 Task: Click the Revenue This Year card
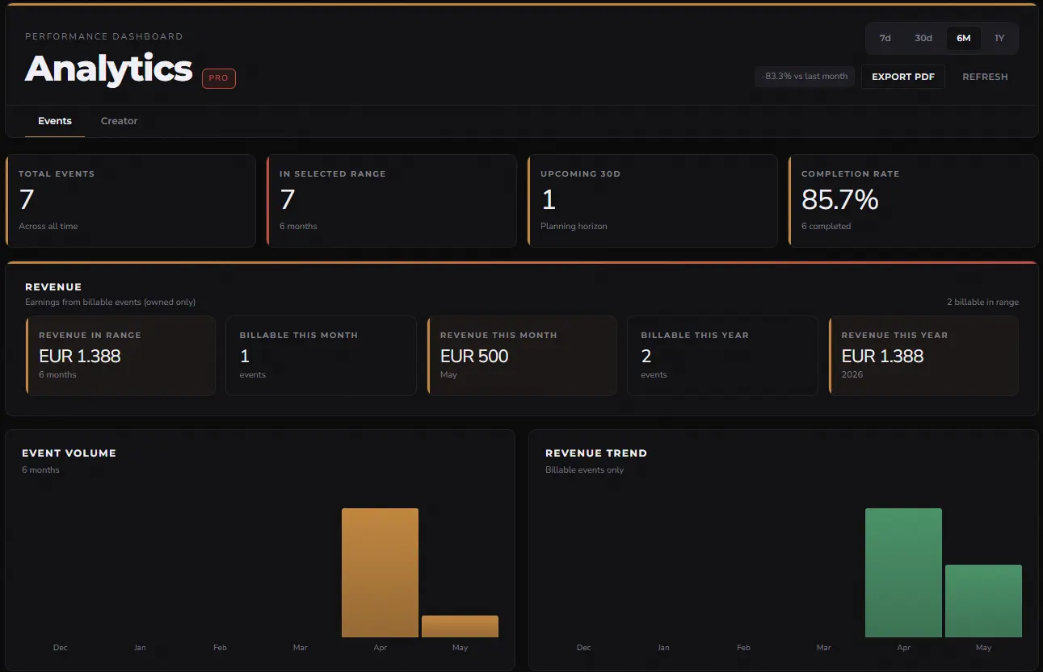point(923,356)
